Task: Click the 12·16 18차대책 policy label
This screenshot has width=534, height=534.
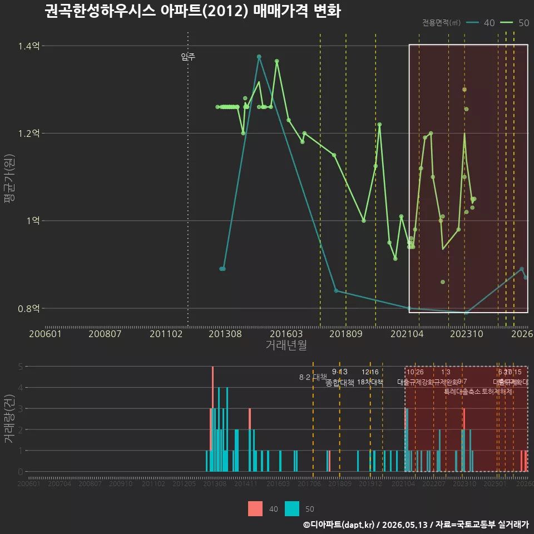Action: pos(370,377)
